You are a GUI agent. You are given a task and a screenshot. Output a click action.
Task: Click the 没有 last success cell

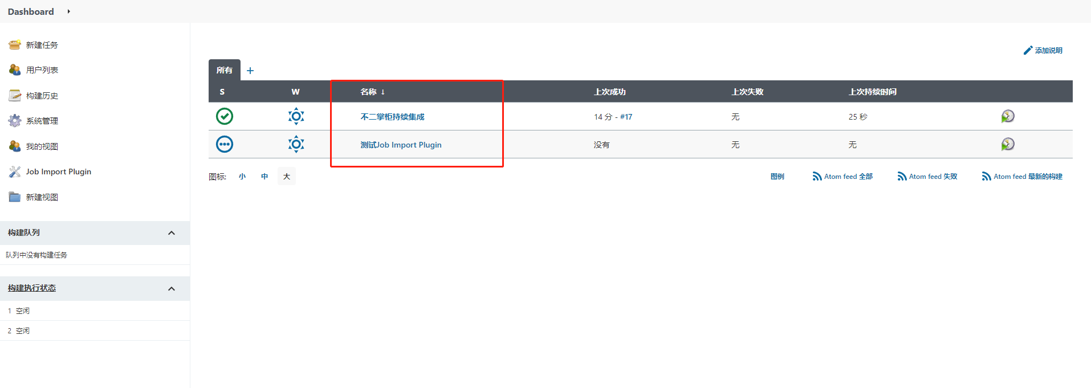tap(601, 145)
